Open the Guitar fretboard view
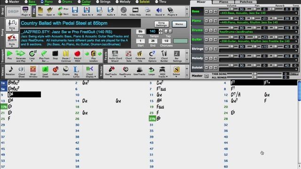This screenshot has height=169, width=301. (55, 71)
